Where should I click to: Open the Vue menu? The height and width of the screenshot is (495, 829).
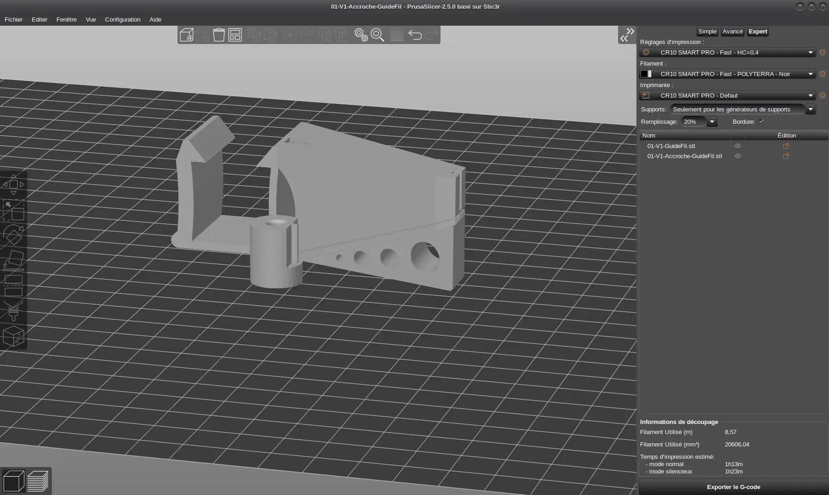(x=91, y=19)
